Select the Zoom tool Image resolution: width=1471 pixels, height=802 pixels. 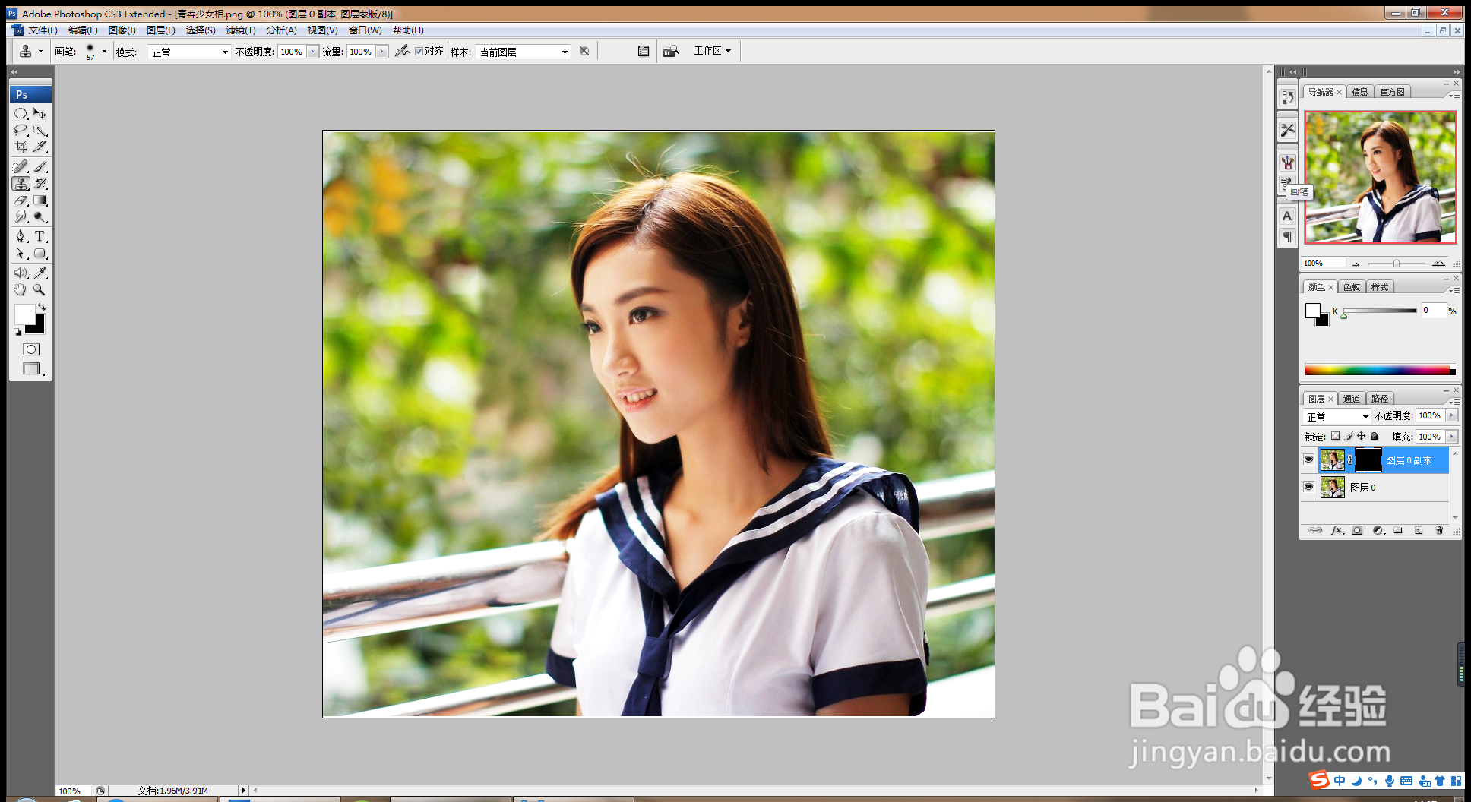click(x=40, y=289)
